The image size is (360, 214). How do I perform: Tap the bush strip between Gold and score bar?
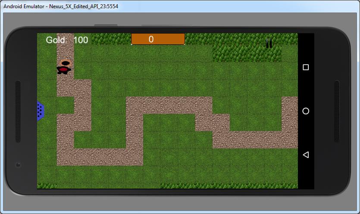point(111,39)
